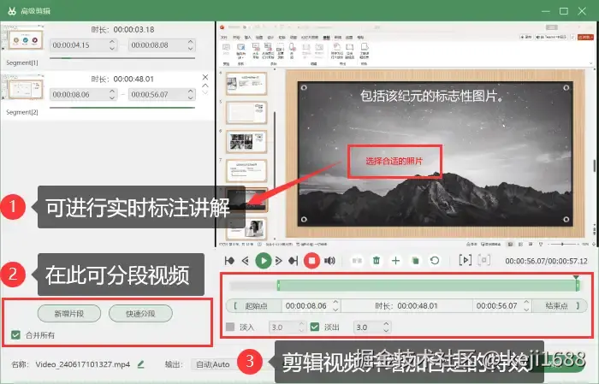Remove Segment[2] with its X icon

coord(205,77)
